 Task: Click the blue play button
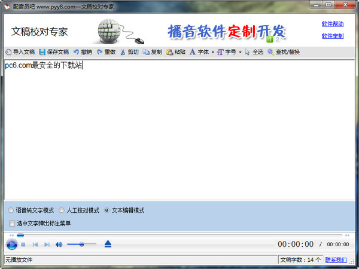click(x=12, y=244)
